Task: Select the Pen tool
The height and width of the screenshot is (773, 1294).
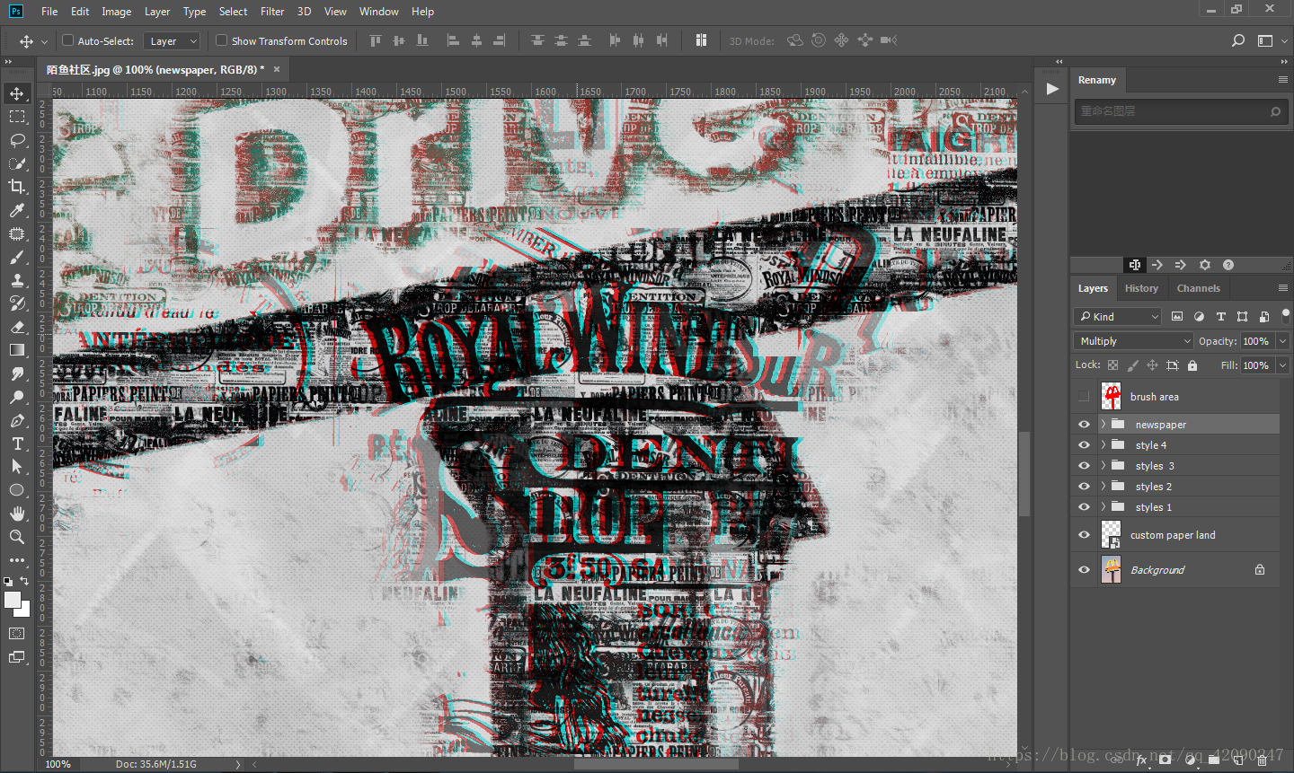Action: click(17, 420)
